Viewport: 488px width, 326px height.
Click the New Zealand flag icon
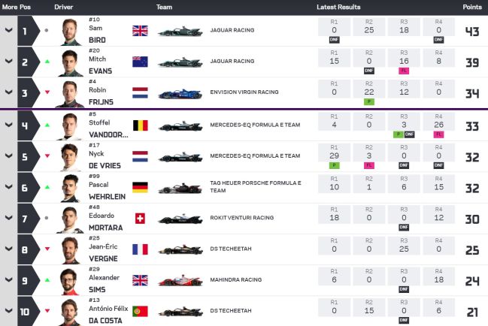coord(140,62)
